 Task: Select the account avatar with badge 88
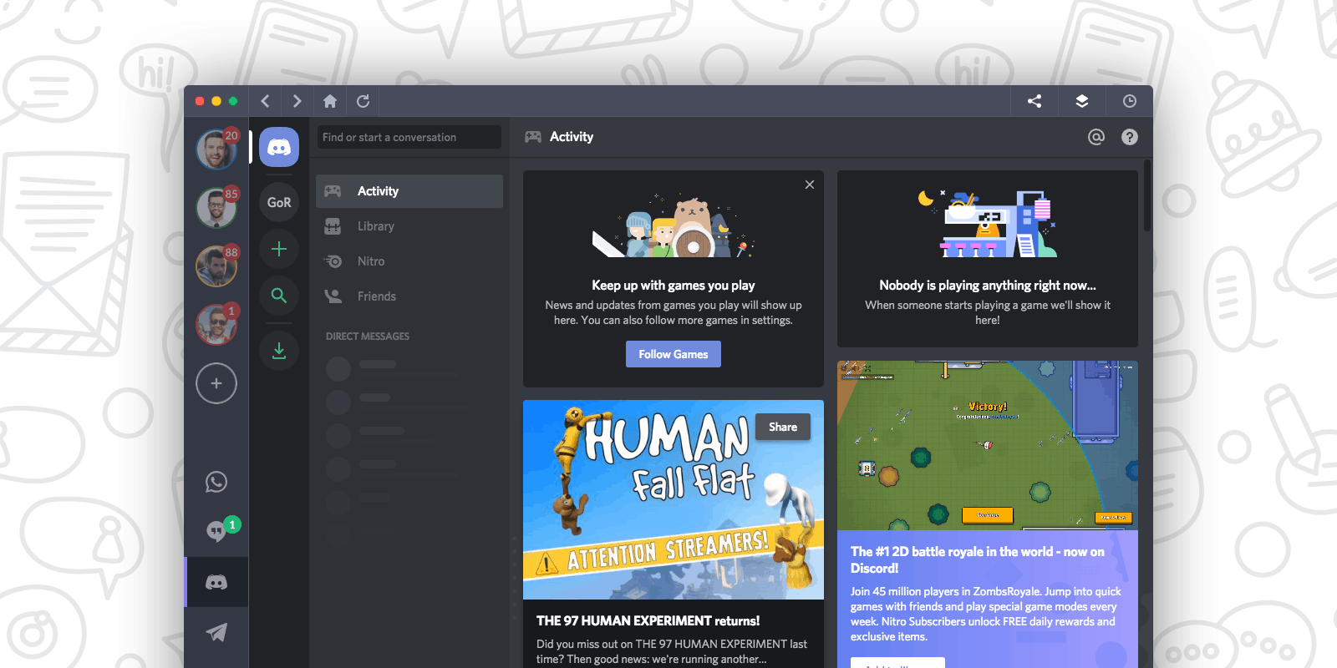216,266
